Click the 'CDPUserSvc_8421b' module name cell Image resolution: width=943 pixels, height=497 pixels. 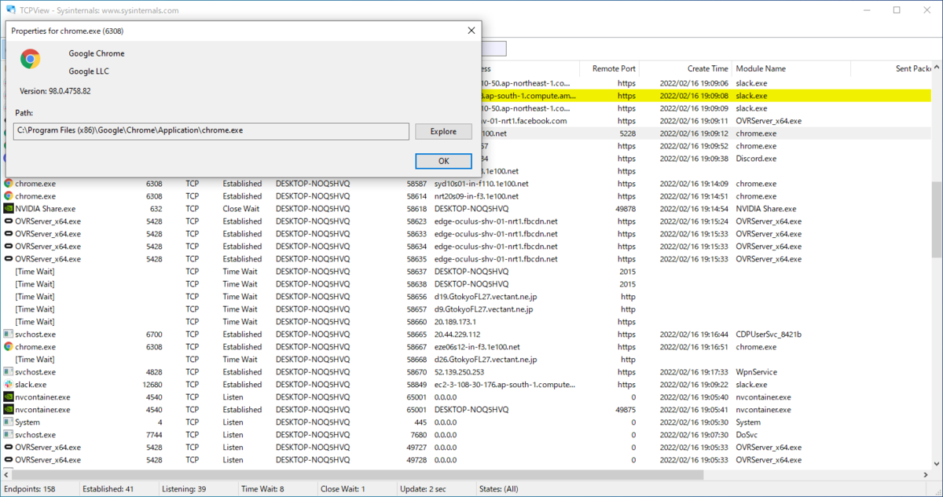click(x=769, y=334)
